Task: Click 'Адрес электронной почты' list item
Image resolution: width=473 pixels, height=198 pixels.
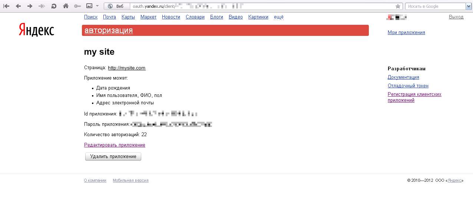Action: 125,103
